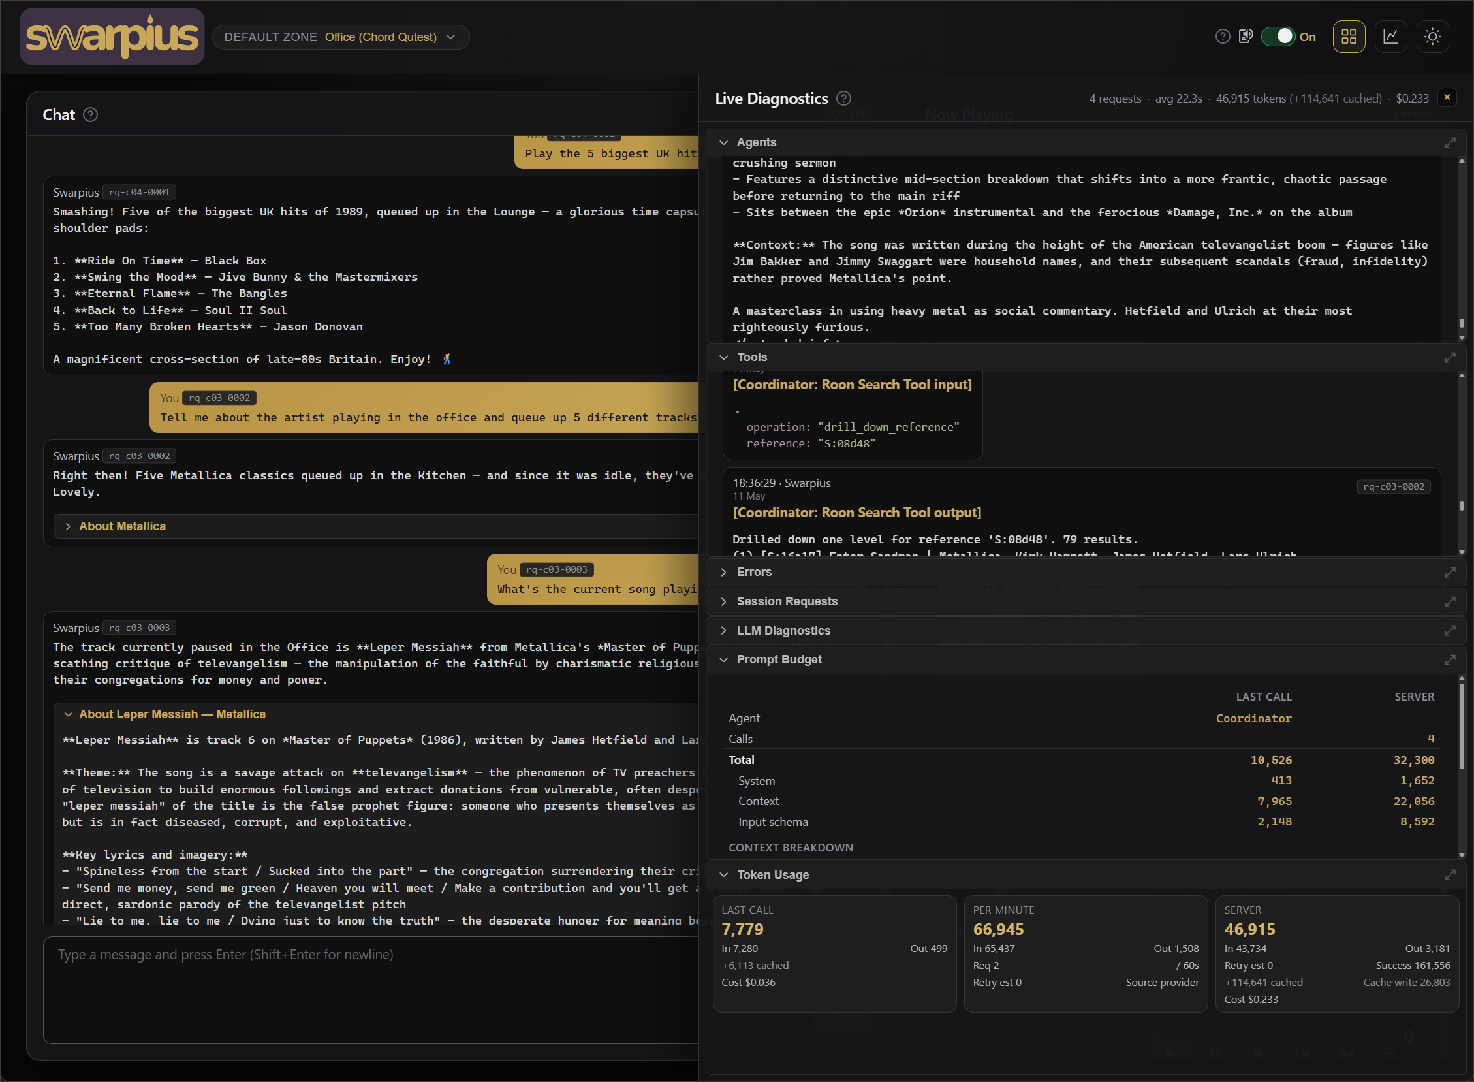
Task: Click the Coordinator agent value
Action: pyautogui.click(x=1254, y=718)
